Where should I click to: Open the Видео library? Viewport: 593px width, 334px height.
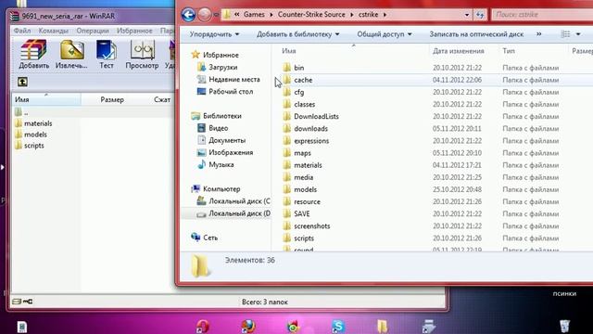[212, 128]
